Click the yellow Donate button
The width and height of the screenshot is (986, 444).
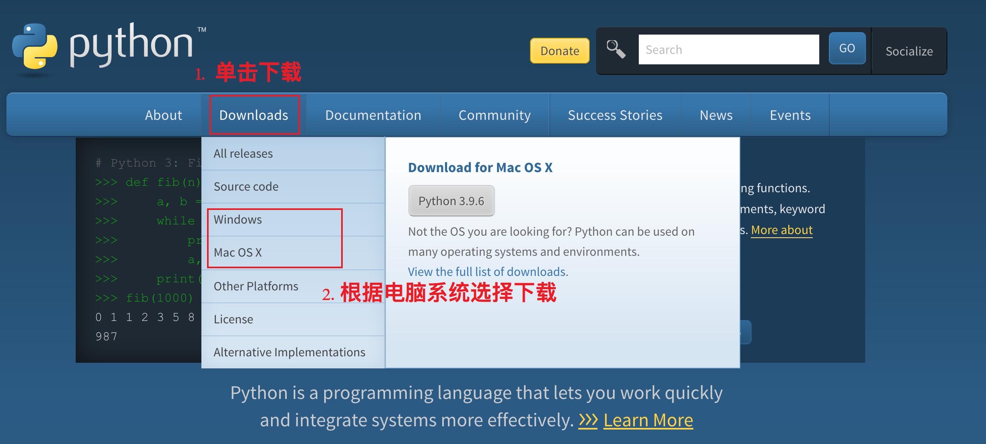coord(559,51)
